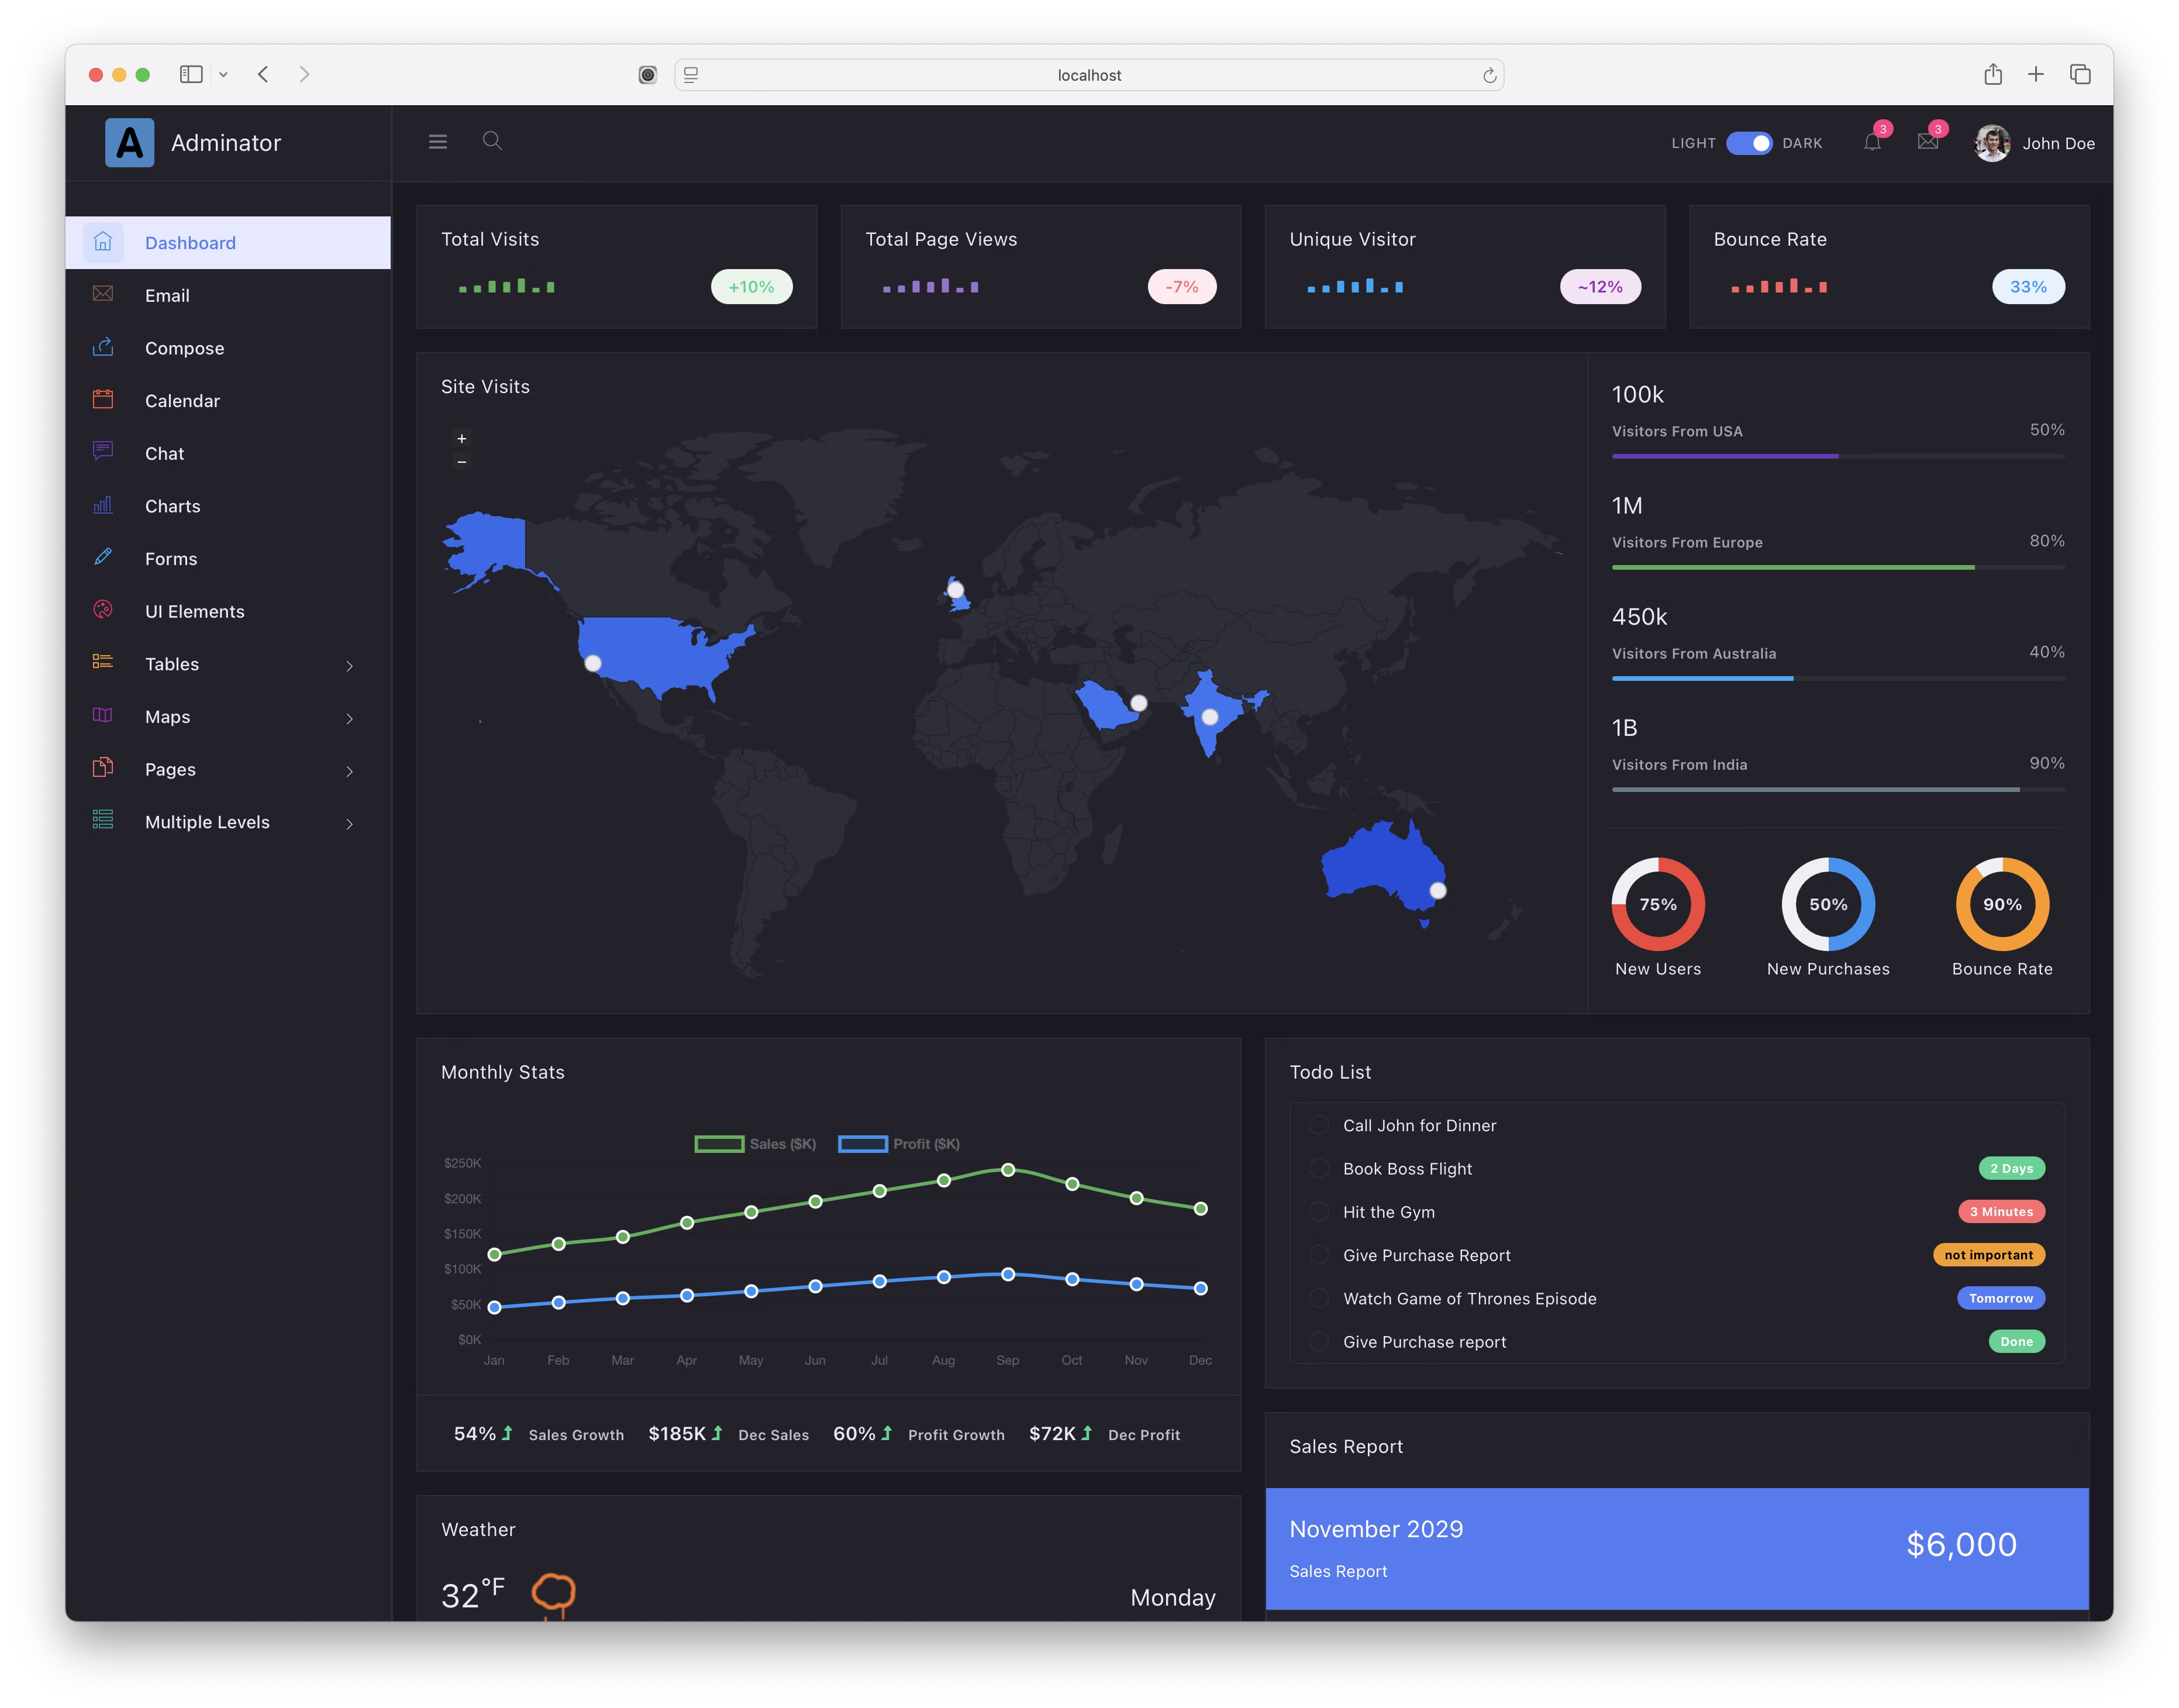
Task: Click the browser address bar
Action: click(1088, 75)
